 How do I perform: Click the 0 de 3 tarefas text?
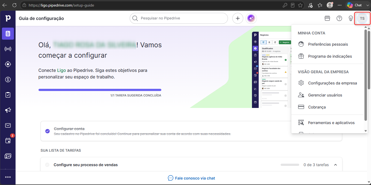pos(316,165)
